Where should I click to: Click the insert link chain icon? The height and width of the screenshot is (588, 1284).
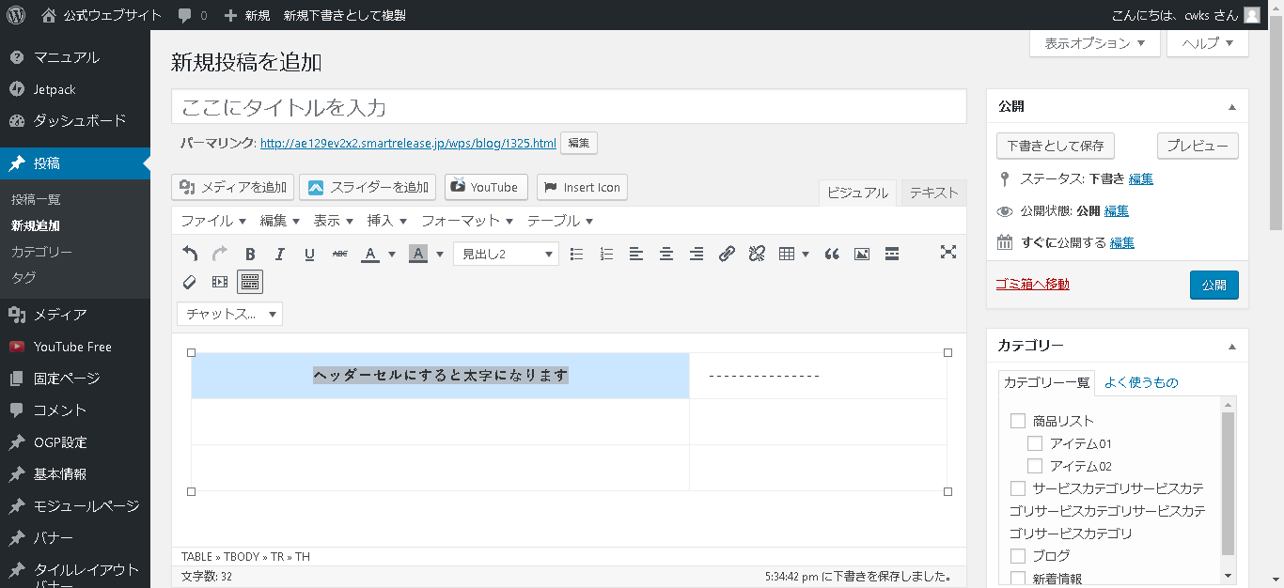point(727,254)
